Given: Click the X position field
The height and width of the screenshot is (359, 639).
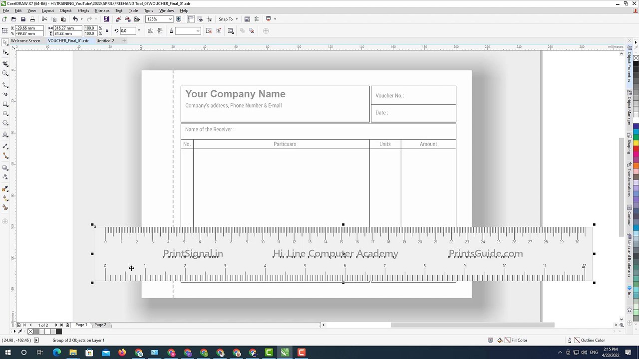Looking at the screenshot, I should [29, 28].
